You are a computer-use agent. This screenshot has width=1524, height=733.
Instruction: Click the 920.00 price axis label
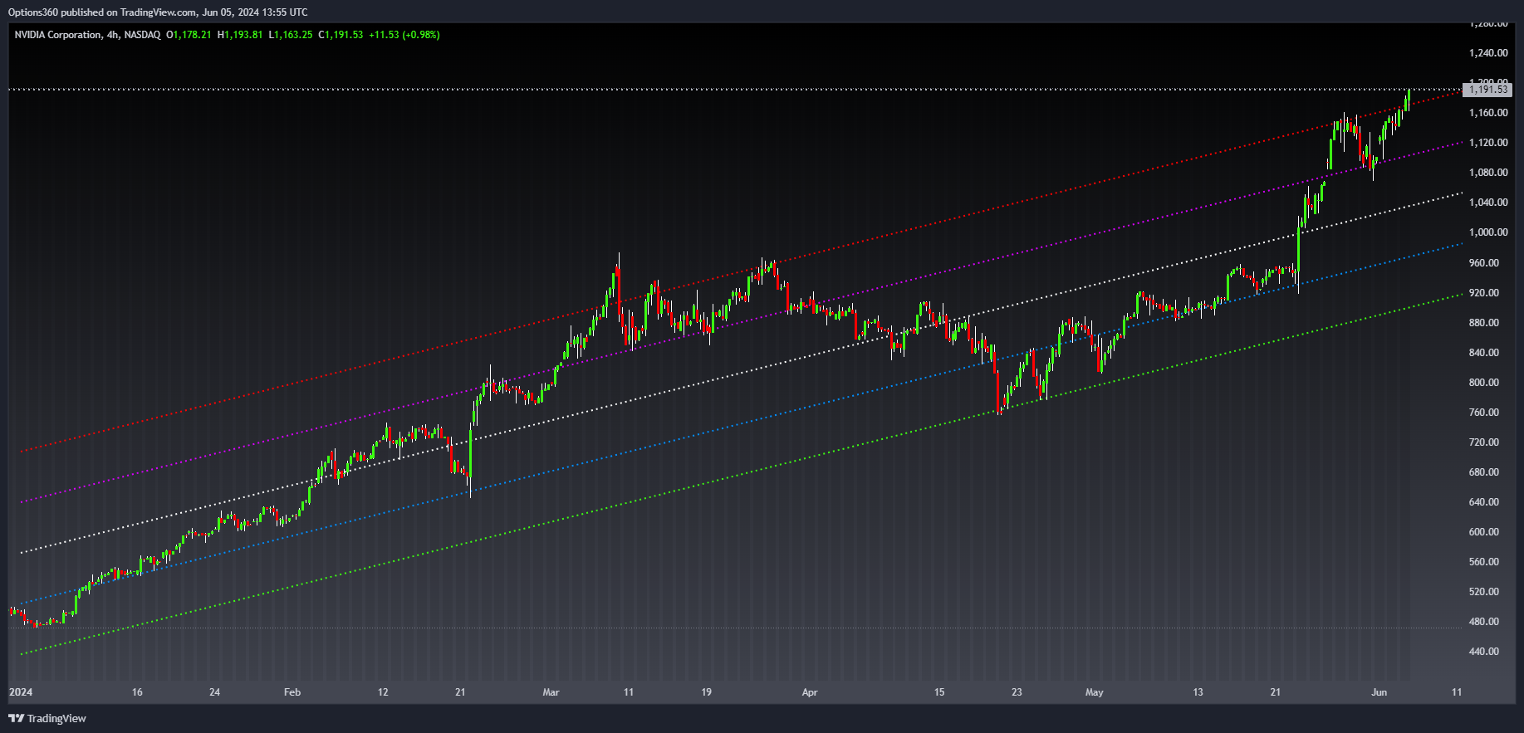[1484, 293]
